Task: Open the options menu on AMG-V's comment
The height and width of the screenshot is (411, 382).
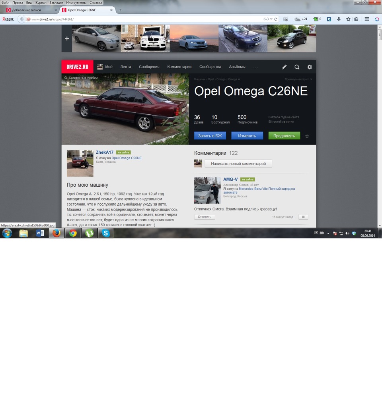Action: [x=303, y=217]
